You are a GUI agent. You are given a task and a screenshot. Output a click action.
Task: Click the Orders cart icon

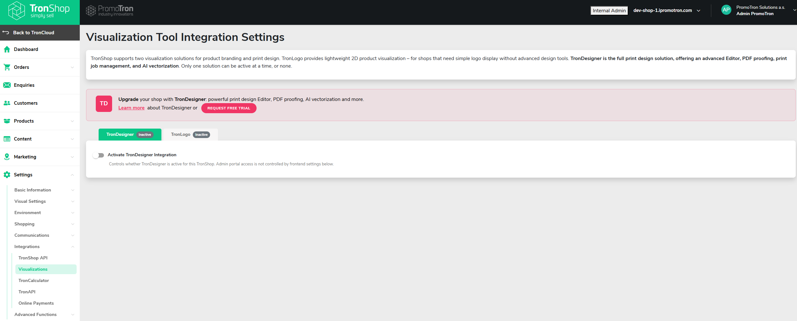coord(7,67)
